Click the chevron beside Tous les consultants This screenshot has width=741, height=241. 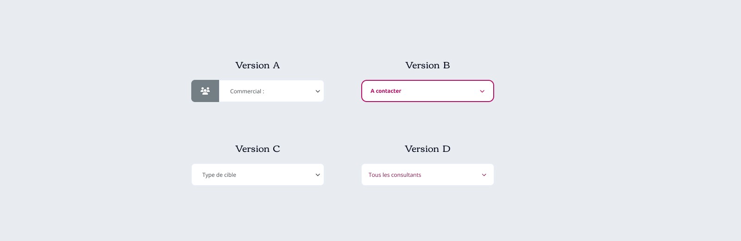[x=484, y=175]
